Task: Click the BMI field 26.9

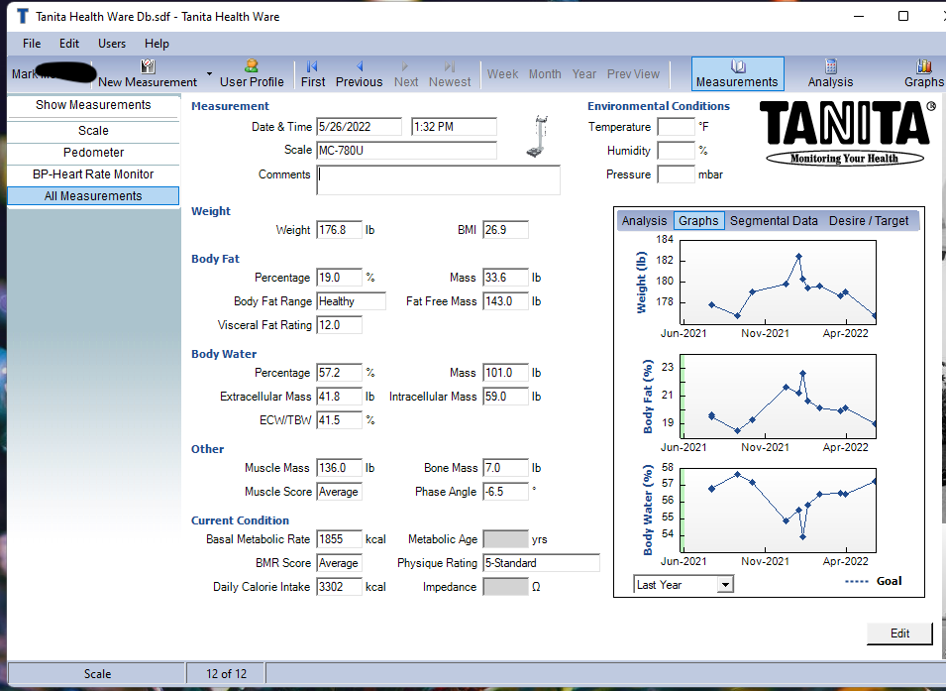Action: pyautogui.click(x=505, y=230)
